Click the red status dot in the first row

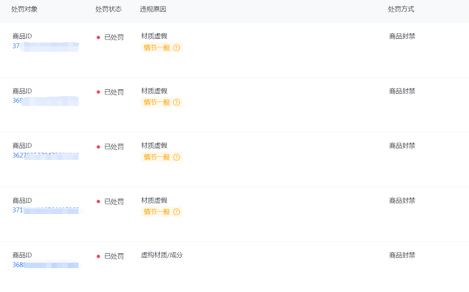click(98, 37)
